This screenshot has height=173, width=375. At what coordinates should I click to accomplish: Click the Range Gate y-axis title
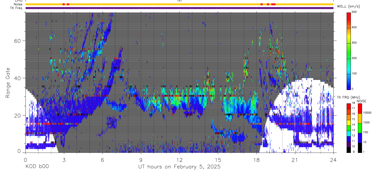pos(7,82)
